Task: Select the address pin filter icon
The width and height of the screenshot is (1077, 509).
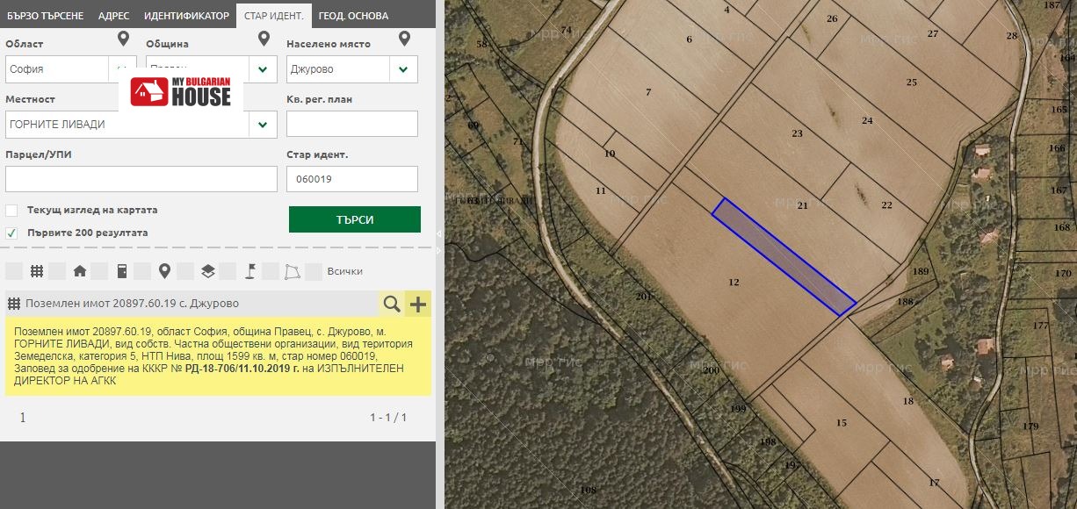Action: tap(164, 271)
